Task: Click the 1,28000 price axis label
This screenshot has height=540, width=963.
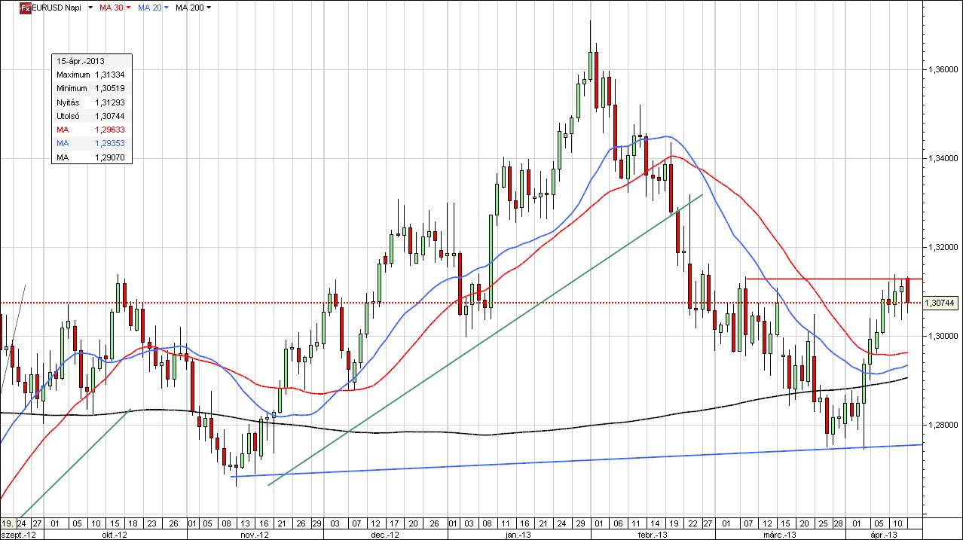Action: tap(943, 425)
